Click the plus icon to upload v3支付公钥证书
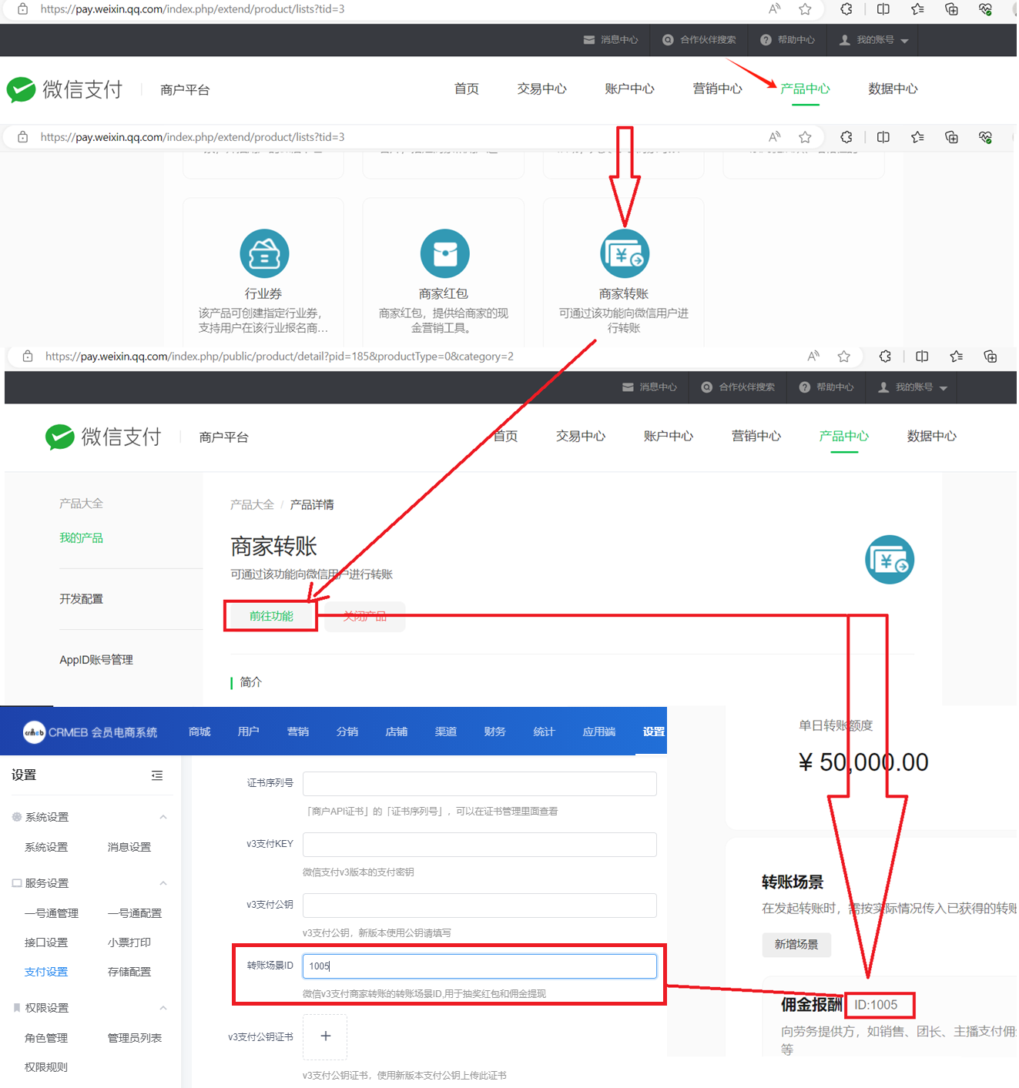 point(325,1036)
